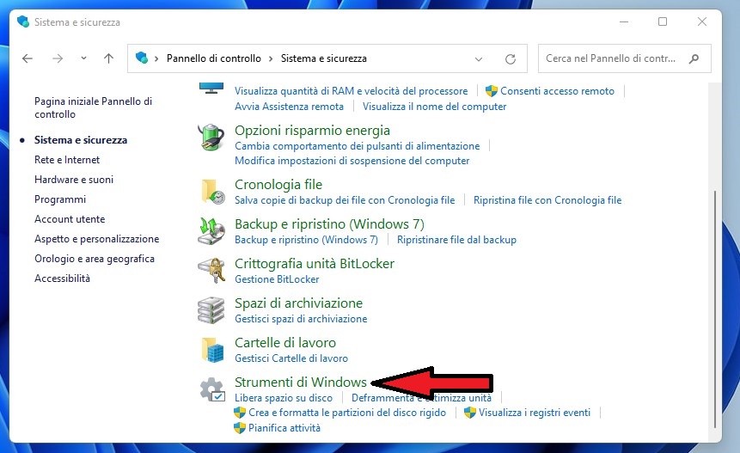740x453 pixels.
Task: Click Ripristinare file dal backup
Action: click(x=457, y=240)
